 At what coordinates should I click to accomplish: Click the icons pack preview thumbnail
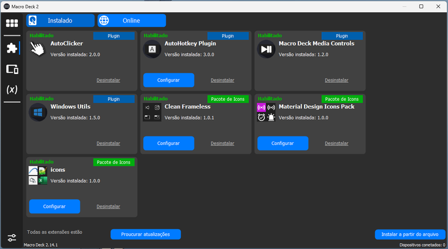click(38, 175)
